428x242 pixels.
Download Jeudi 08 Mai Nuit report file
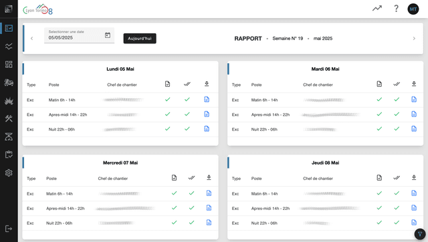tap(414, 223)
